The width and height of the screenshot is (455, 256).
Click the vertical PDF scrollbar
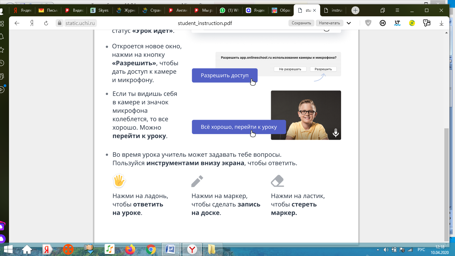447,184
